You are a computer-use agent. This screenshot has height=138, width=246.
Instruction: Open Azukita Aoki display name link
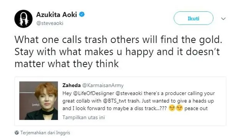click(57, 15)
